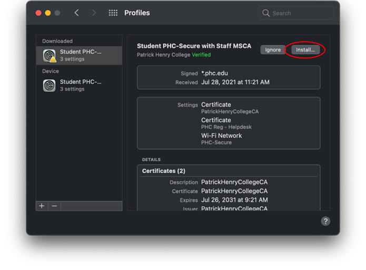Click the title 'Student PHC-Secure with Staff MSCA'
This screenshot has height=270, width=366.
click(194, 46)
